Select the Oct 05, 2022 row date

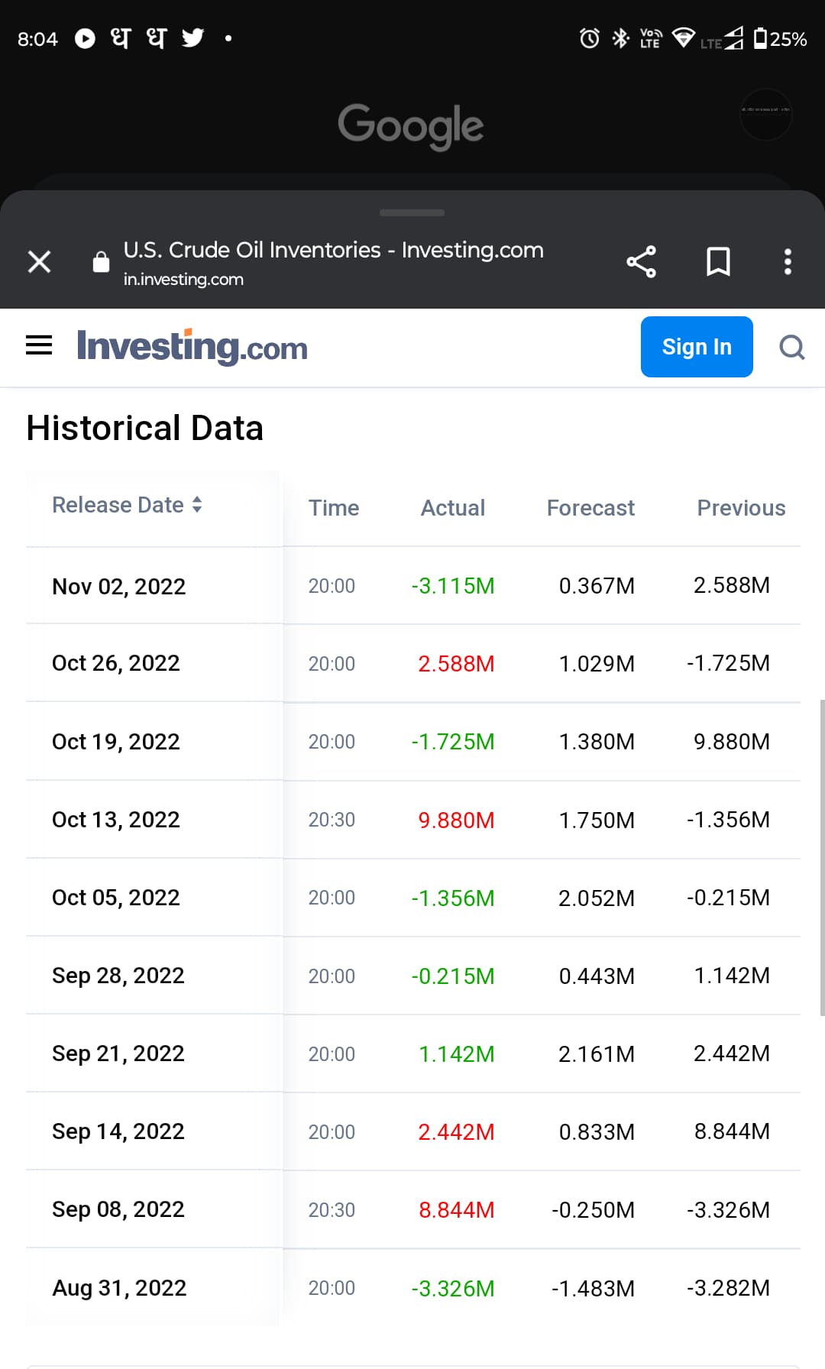[116, 898]
